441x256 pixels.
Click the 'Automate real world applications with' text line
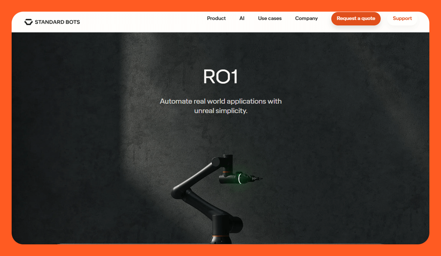click(x=220, y=101)
